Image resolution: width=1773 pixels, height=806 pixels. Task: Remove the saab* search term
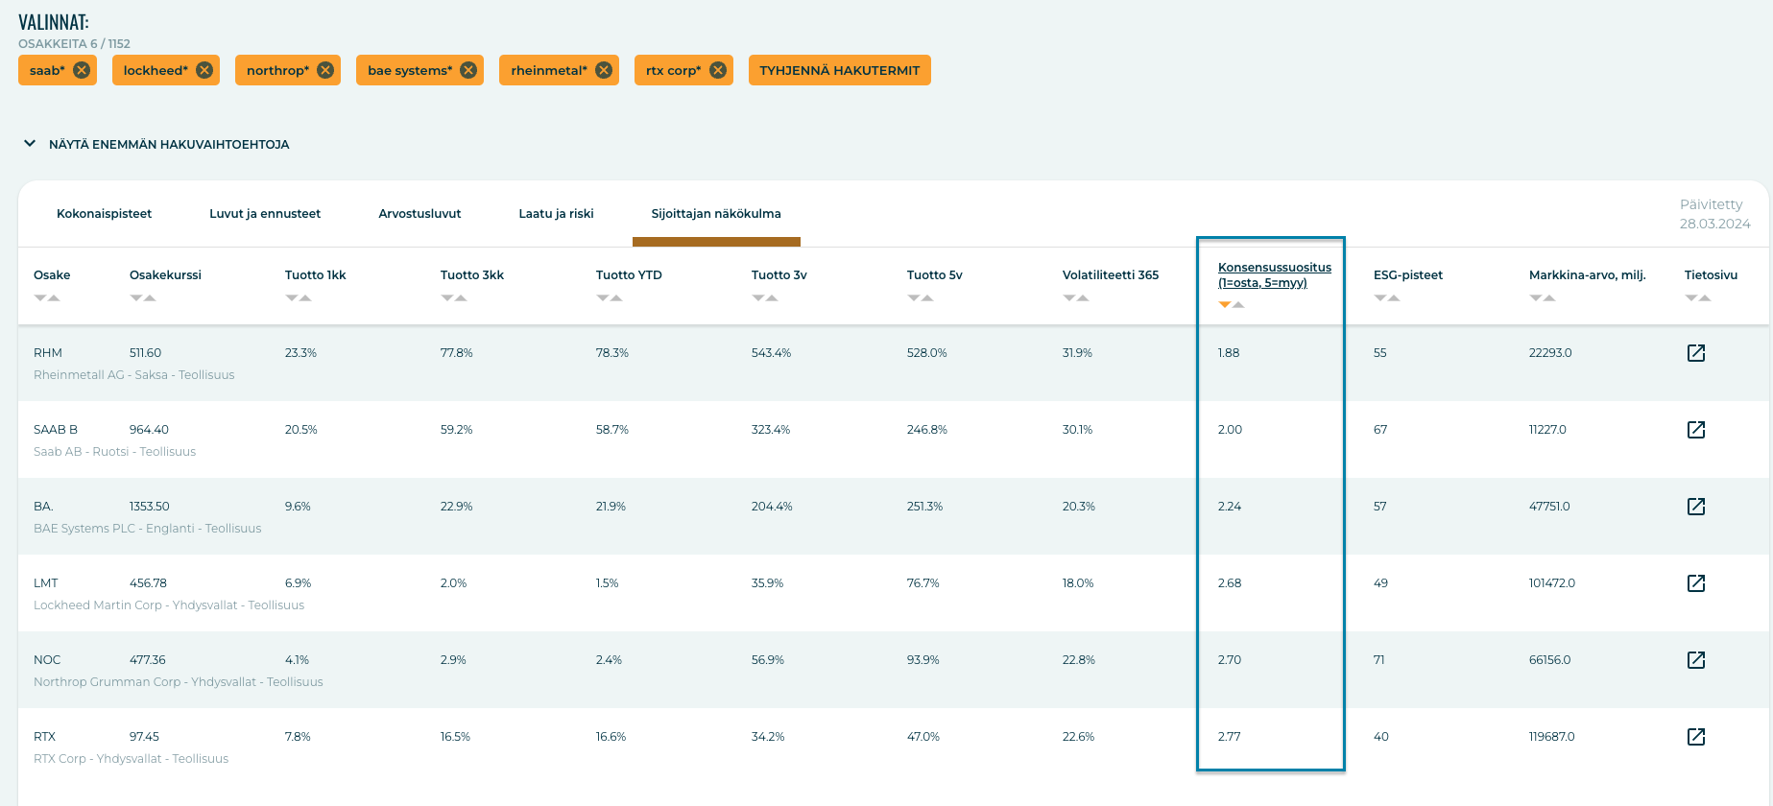click(x=82, y=70)
